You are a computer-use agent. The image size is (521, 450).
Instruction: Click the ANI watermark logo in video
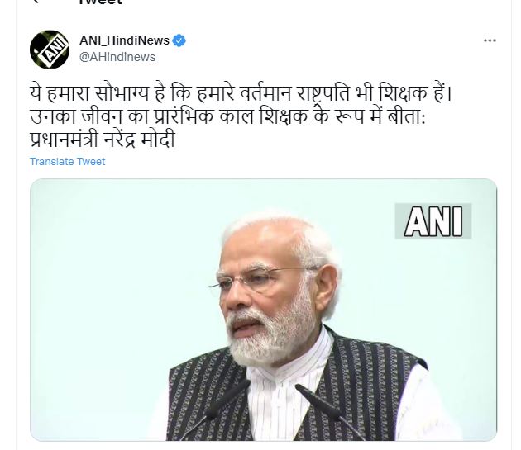(x=433, y=221)
